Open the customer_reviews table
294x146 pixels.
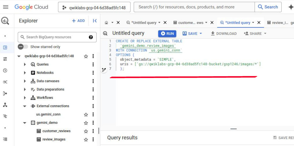coord(56,131)
